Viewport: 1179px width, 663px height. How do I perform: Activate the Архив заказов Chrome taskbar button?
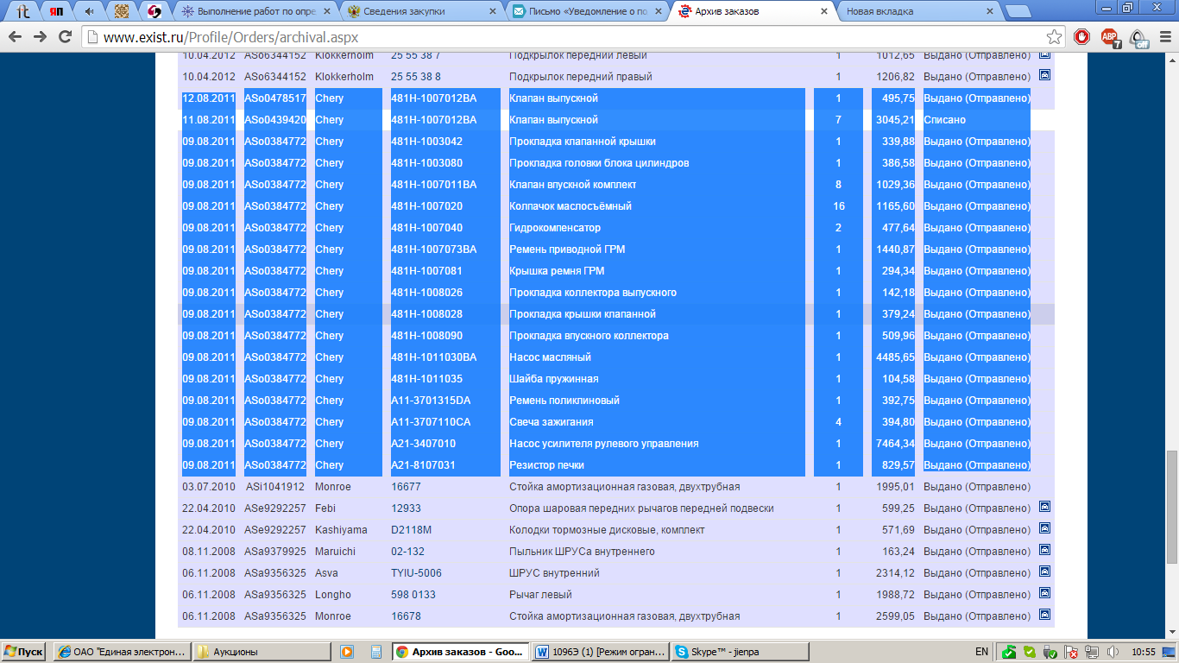pyautogui.click(x=460, y=652)
